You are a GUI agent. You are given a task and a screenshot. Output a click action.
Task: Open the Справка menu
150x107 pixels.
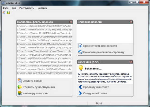[x=42, y=8]
